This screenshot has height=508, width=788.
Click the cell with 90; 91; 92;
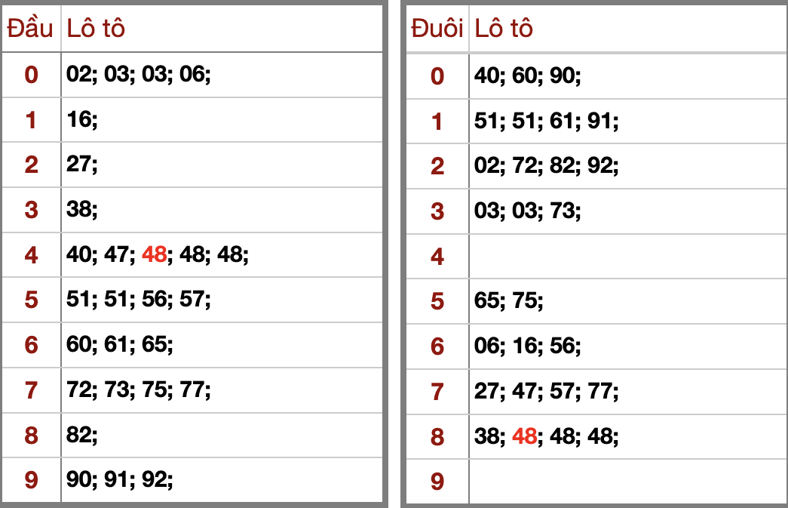tap(120, 479)
